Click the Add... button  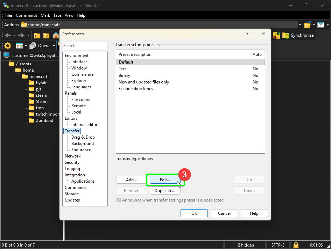tap(131, 180)
